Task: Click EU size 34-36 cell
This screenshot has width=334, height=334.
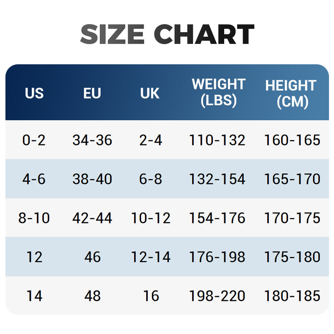Action: [92, 140]
